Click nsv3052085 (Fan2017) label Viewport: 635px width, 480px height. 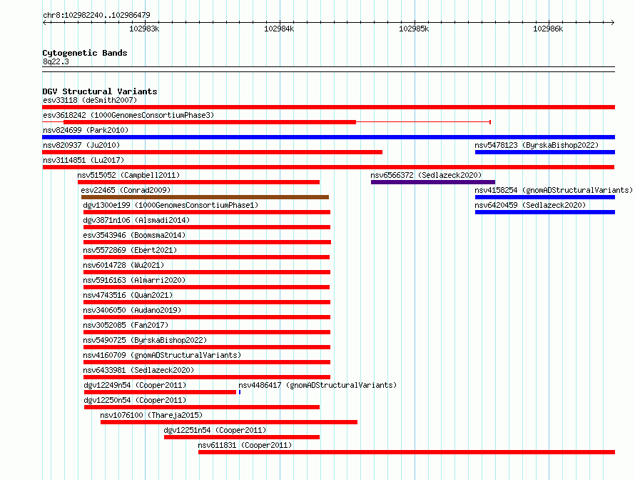tap(126, 325)
